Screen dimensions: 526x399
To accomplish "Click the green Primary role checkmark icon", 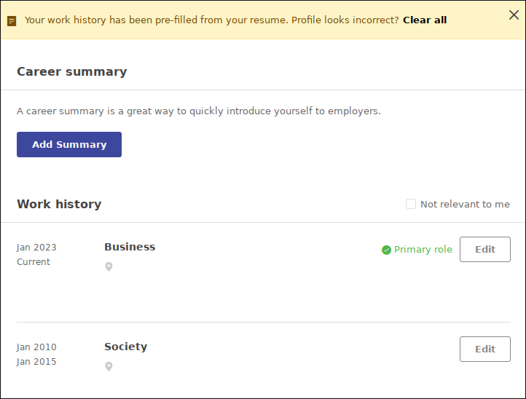I will tap(386, 250).
